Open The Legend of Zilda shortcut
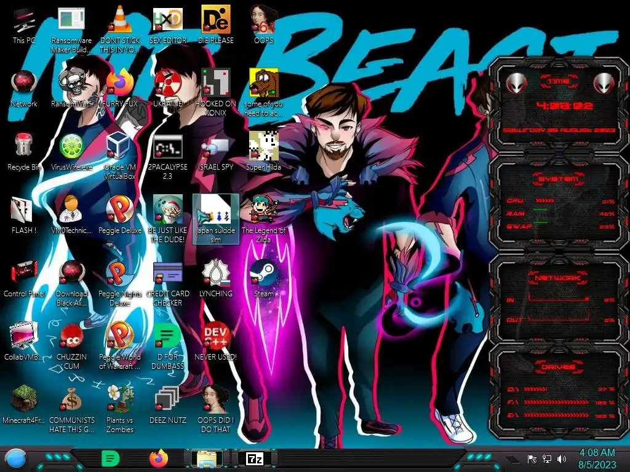 click(263, 219)
